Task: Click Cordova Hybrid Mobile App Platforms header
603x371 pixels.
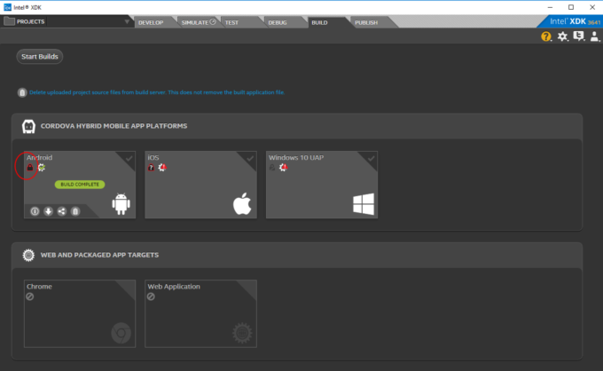Action: coord(114,126)
